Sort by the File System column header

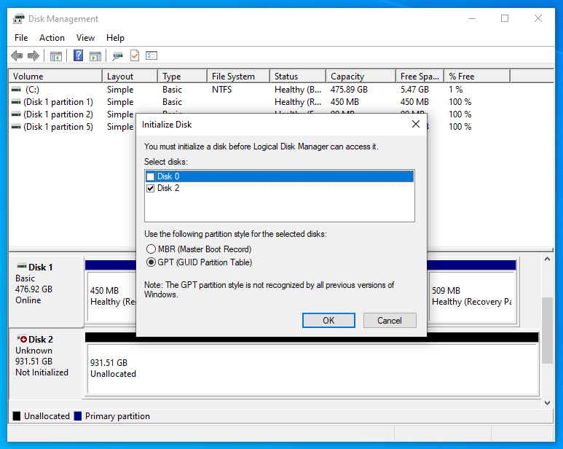[x=238, y=77]
